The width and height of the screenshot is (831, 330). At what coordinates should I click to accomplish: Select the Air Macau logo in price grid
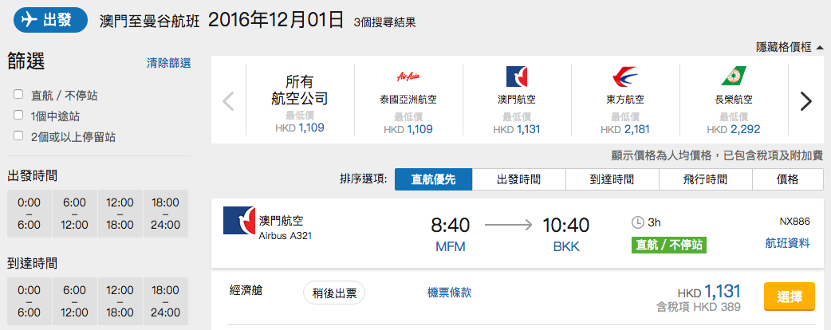pyautogui.click(x=517, y=77)
